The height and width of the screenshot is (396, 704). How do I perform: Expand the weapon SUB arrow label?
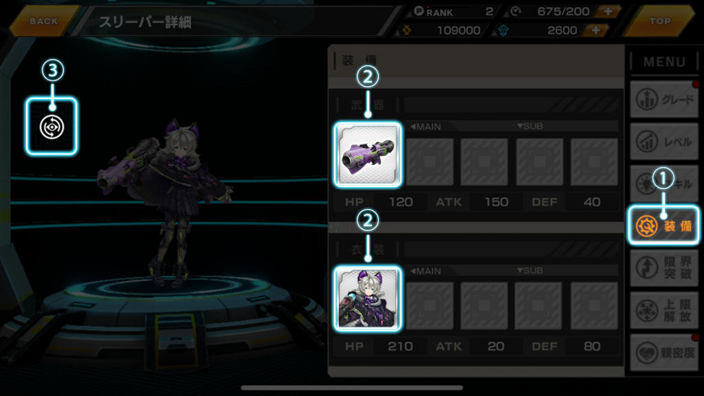click(530, 126)
